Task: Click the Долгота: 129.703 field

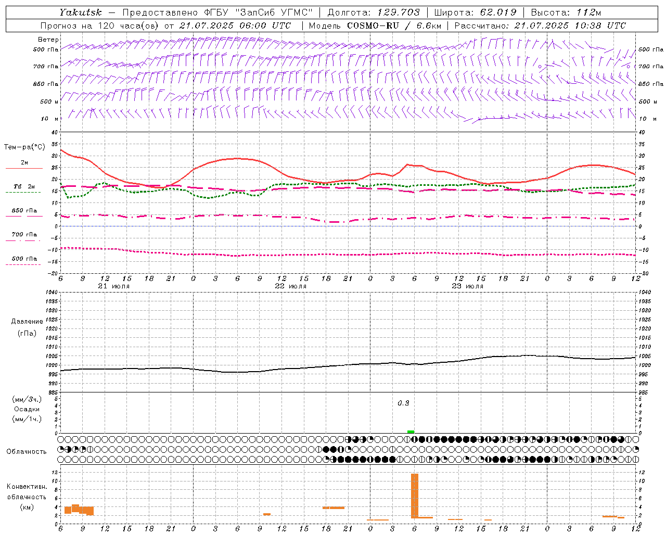Action: pyautogui.click(x=374, y=12)
